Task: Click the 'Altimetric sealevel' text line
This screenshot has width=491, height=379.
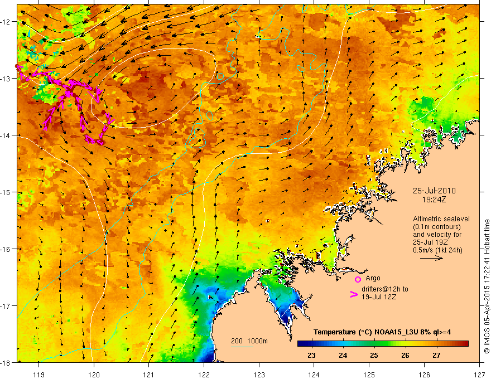Action: point(441,219)
